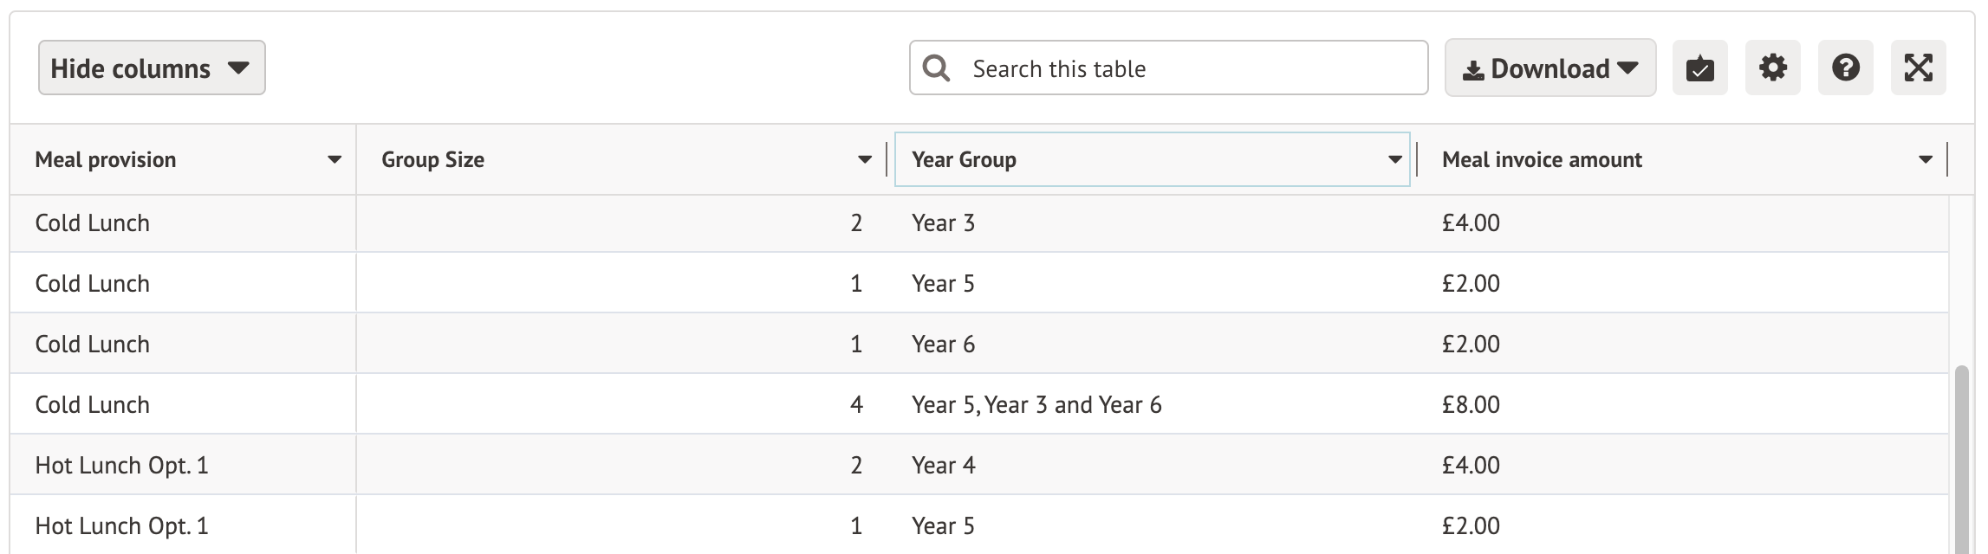This screenshot has height=554, width=1988.
Task: Click the £8.00 invoice amount cell
Action: (1470, 403)
